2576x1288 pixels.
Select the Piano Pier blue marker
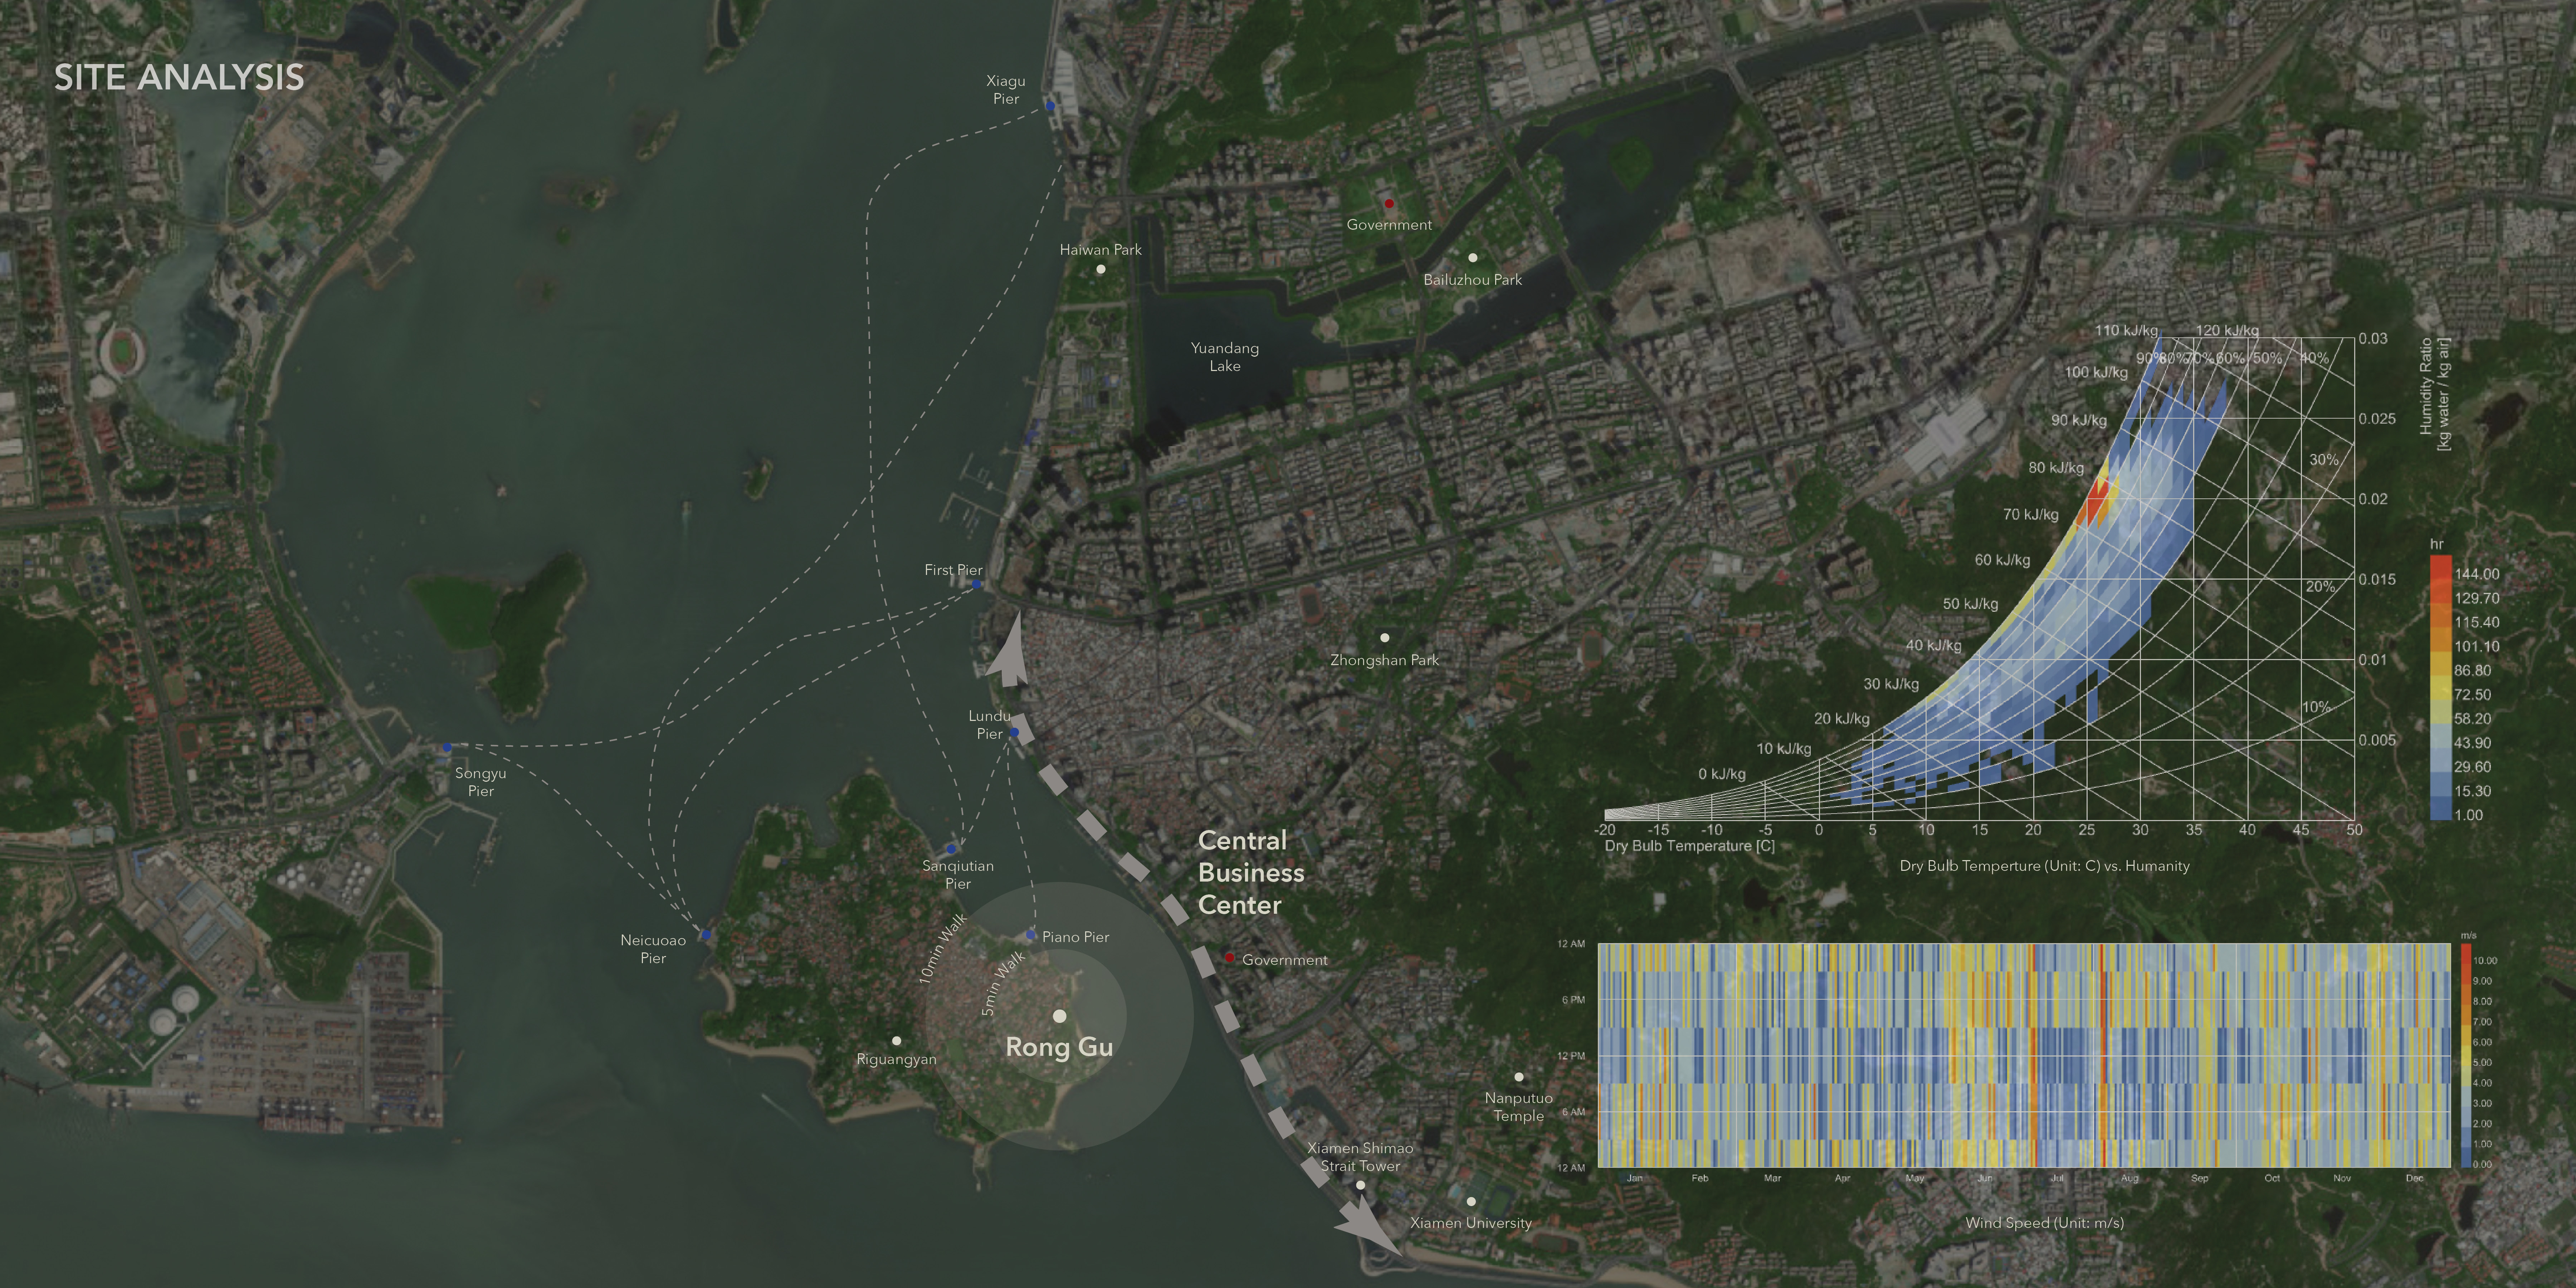pos(1031,935)
